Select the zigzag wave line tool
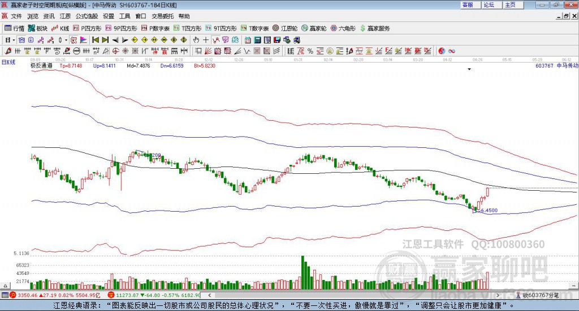Image resolution: width=579 pixels, height=311 pixels. (247, 51)
